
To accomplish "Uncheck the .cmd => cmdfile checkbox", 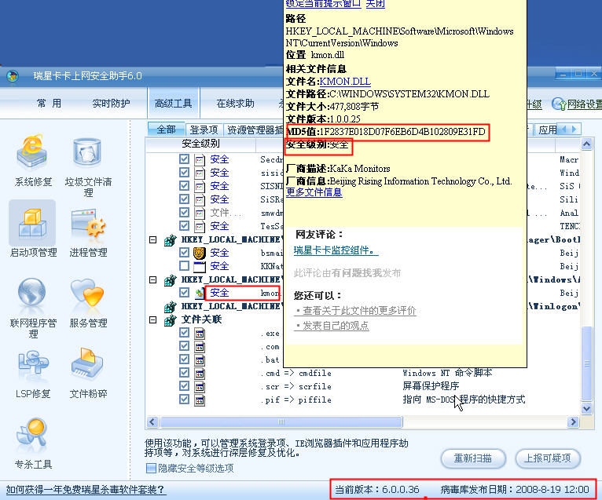I will [184, 373].
